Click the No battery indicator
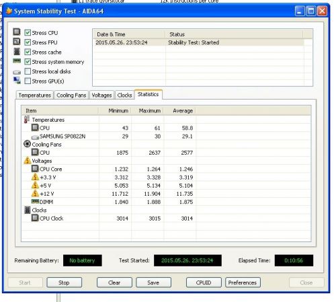 click(83, 260)
